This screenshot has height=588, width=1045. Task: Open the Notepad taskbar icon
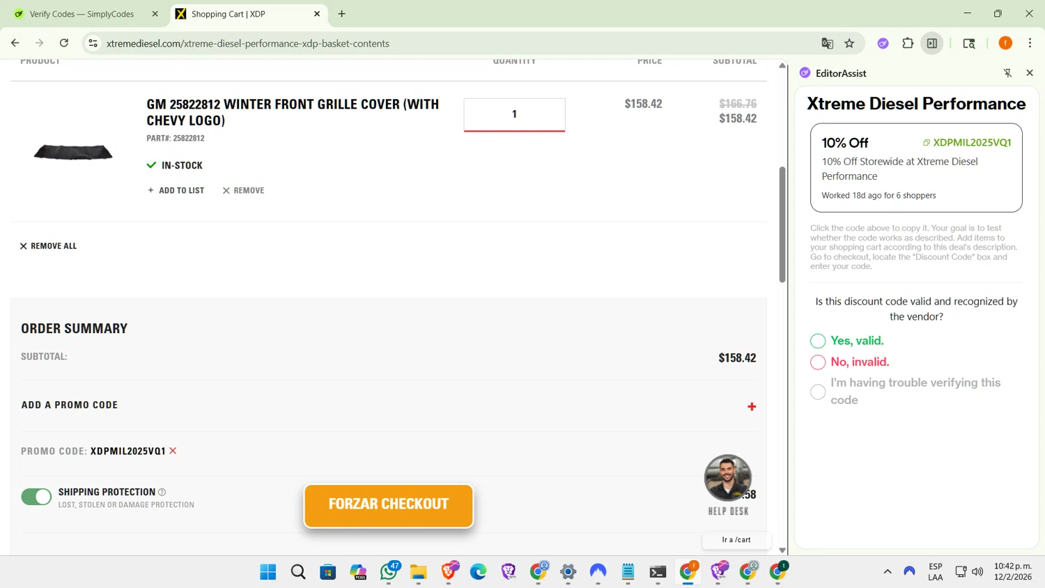point(628,572)
